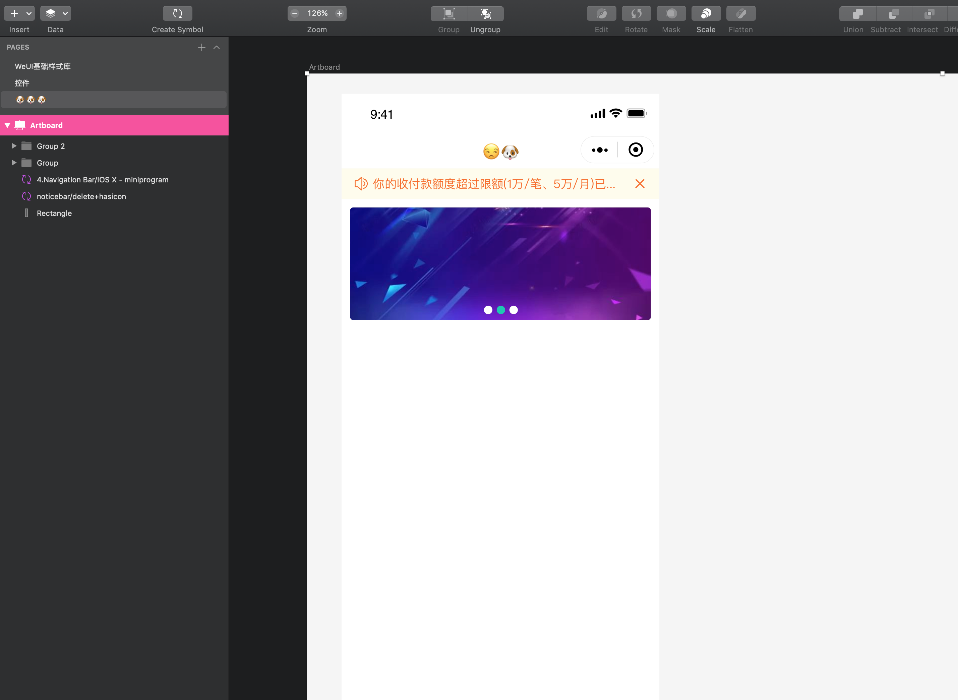Close the orange notice bar
This screenshot has height=700, width=958.
(x=640, y=183)
